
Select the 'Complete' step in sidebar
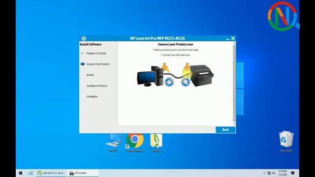92,97
